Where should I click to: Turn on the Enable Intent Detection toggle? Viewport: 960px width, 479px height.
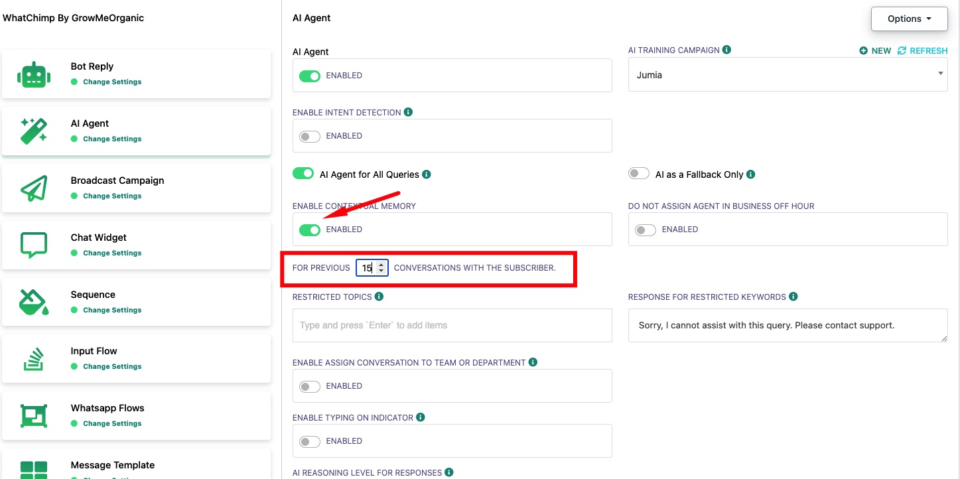coord(310,136)
